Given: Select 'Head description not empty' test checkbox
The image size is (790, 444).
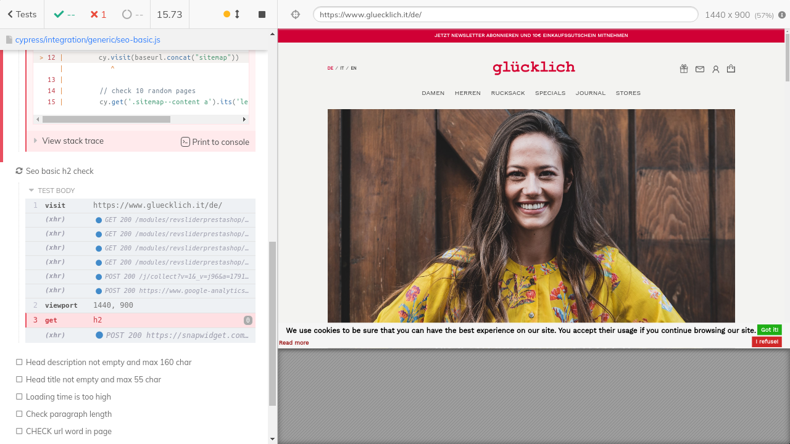Looking at the screenshot, I should pyautogui.click(x=20, y=363).
